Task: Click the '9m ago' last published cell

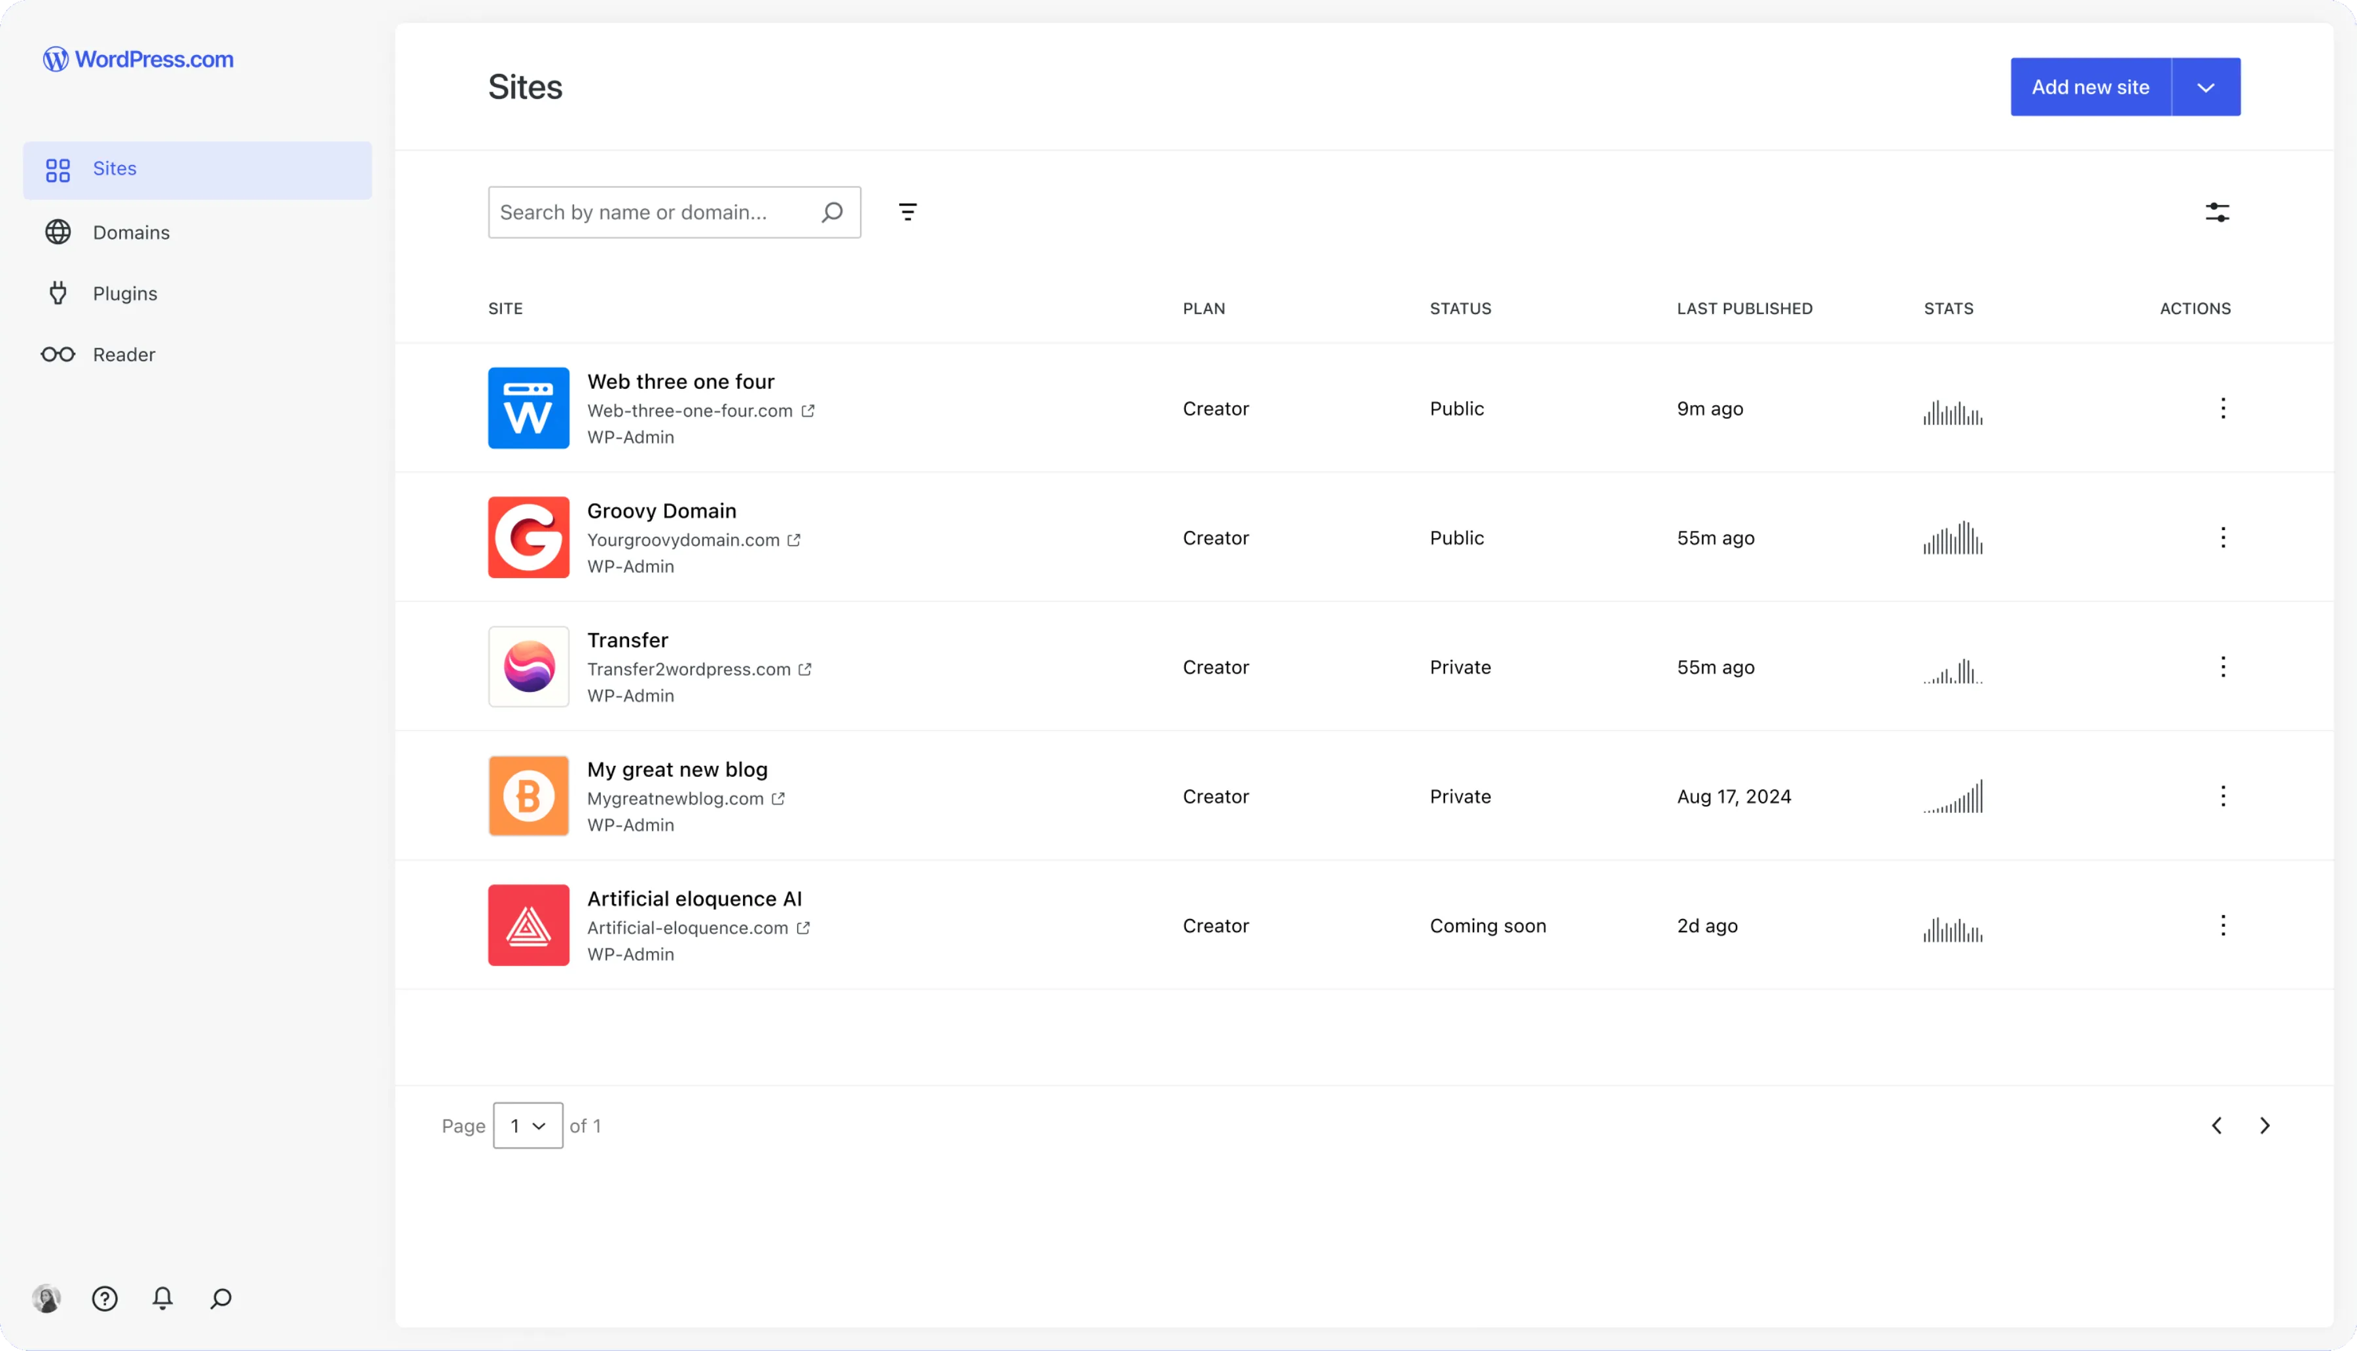Action: [x=1710, y=409]
